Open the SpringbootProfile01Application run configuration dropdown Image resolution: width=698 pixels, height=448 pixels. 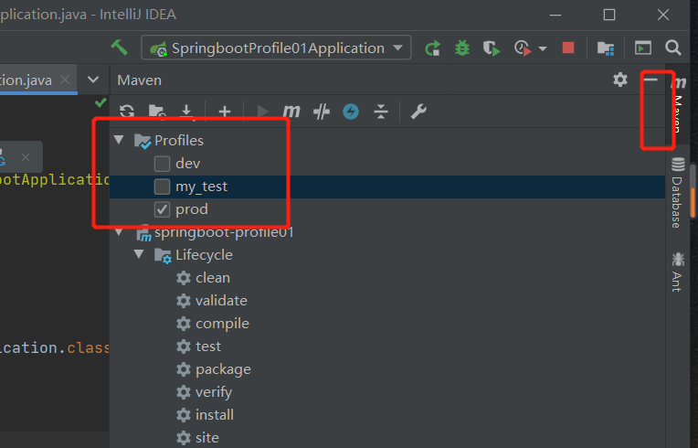click(x=276, y=48)
